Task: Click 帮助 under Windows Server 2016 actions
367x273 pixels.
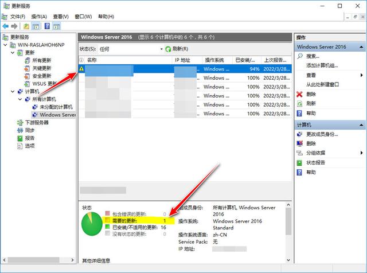Action: [311, 114]
